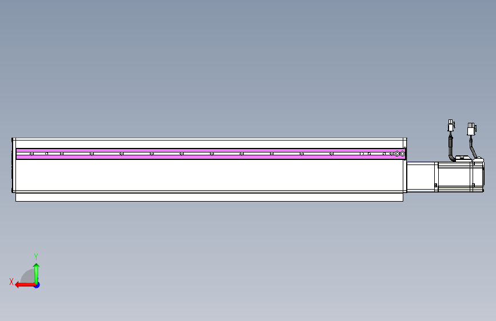Select the base plate beneath the actuator
The image size is (496, 321).
(x=209, y=197)
